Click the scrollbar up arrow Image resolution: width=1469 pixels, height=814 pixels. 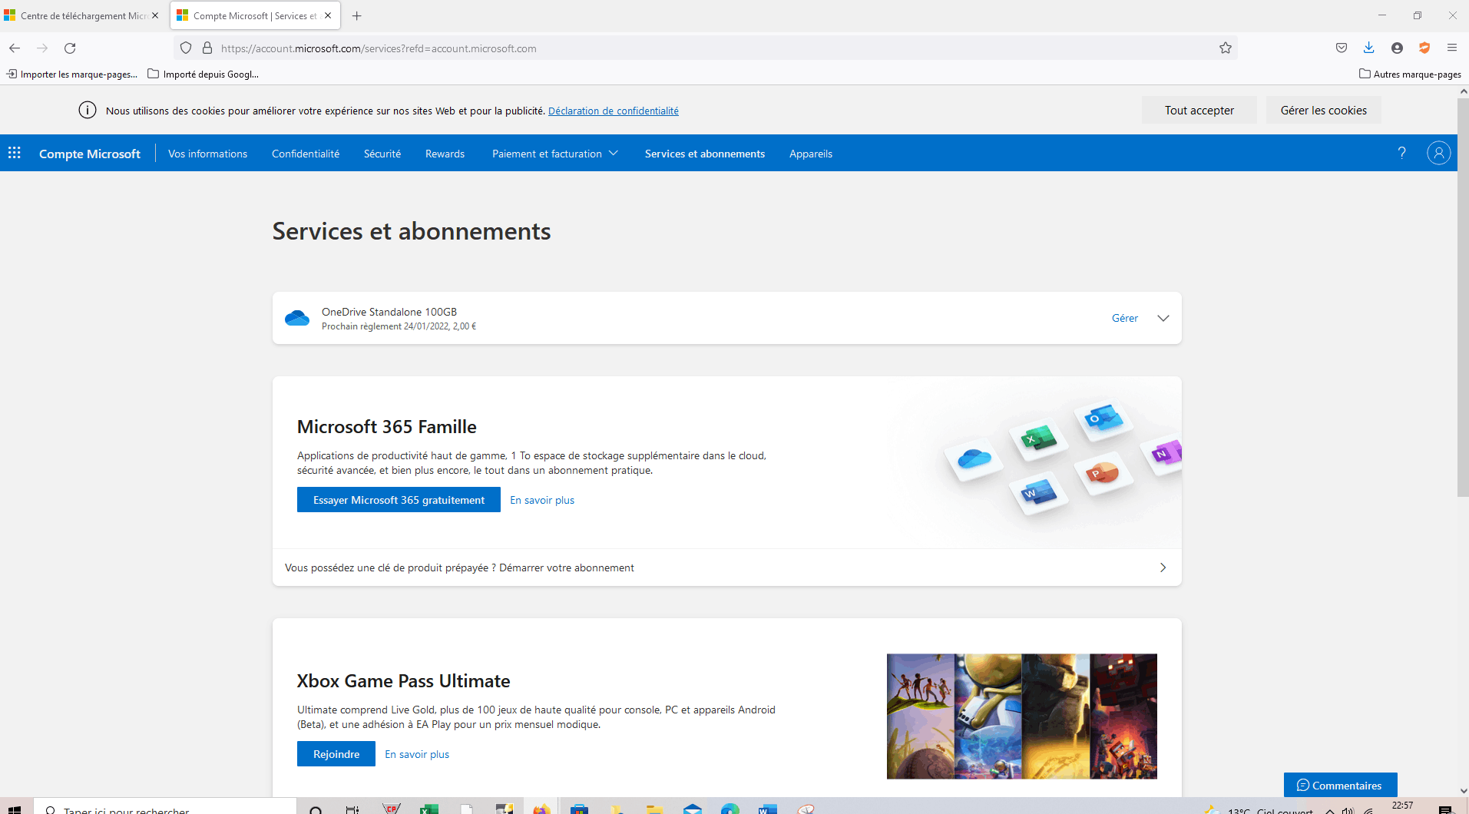(1463, 91)
